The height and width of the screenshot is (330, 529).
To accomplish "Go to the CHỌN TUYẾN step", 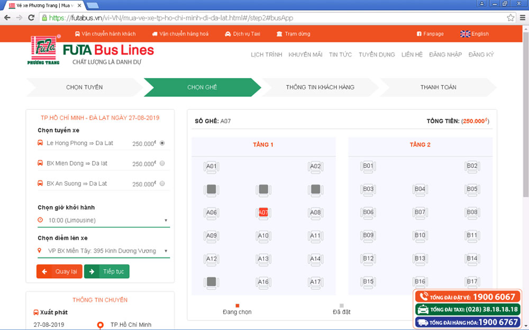I will tap(84, 87).
